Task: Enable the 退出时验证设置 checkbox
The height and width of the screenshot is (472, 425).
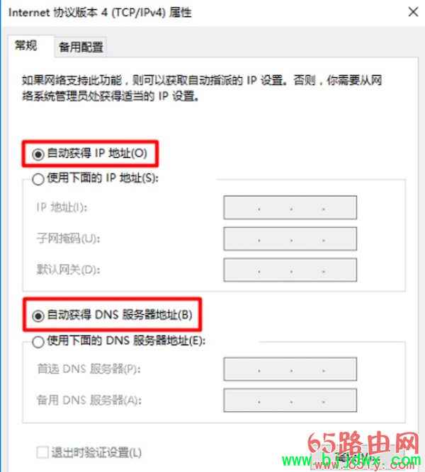Action: 42,452
